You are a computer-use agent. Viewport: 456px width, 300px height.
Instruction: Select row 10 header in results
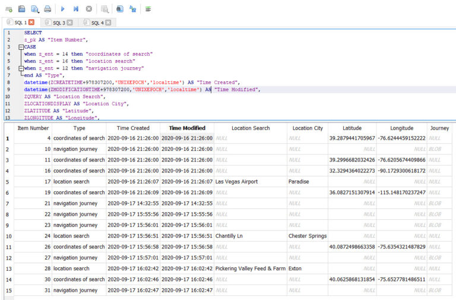tap(7, 236)
